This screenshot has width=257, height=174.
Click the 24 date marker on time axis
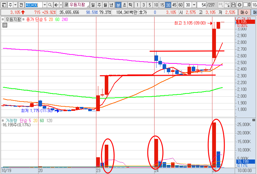tap(156, 170)
